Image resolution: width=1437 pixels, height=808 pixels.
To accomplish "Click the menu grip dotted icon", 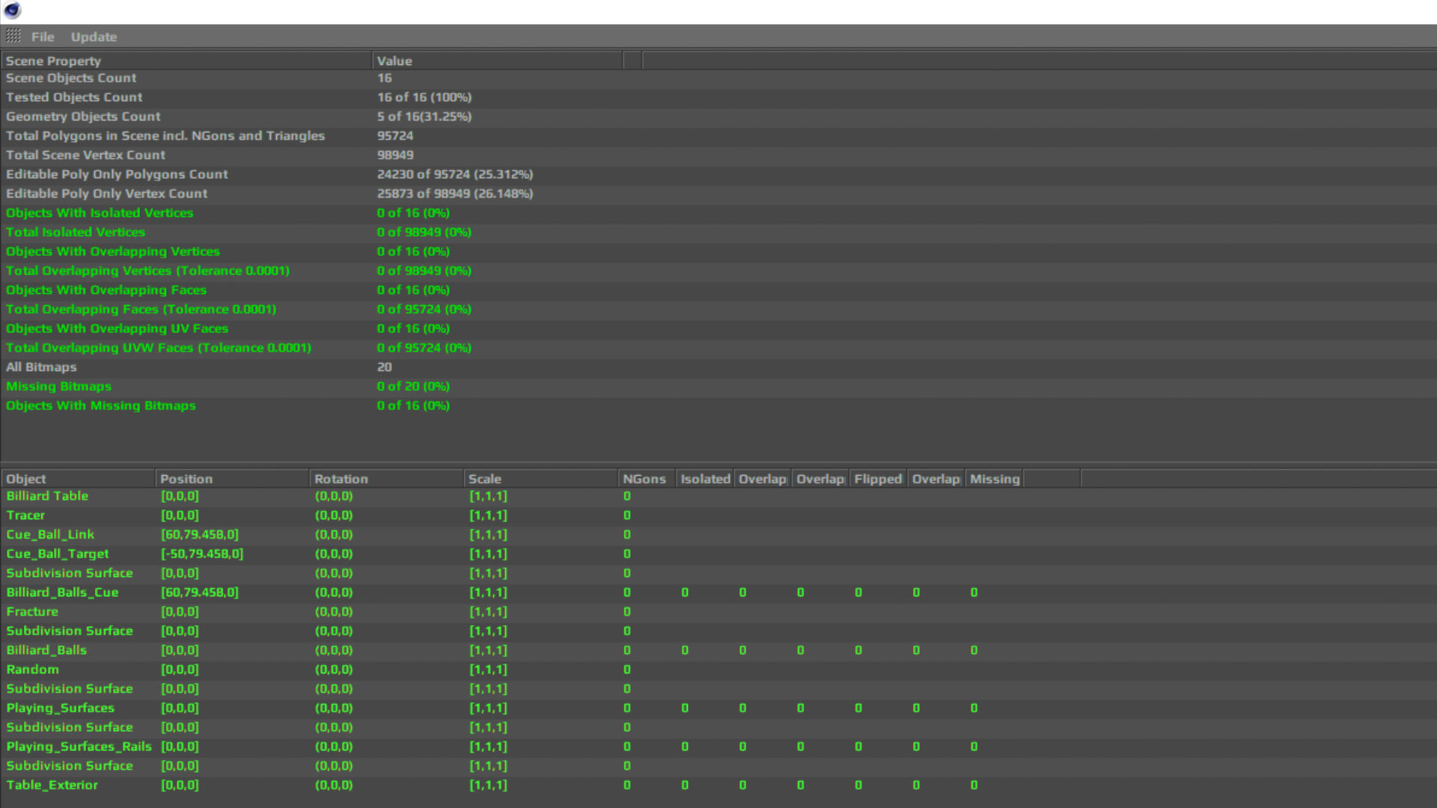I will [13, 36].
